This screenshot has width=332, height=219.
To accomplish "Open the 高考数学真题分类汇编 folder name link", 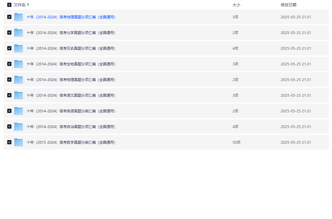I will pos(71,142).
